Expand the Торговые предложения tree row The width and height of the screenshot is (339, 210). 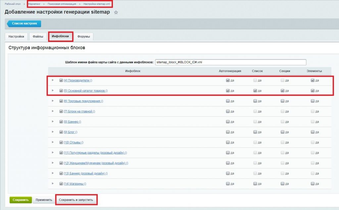(53, 101)
